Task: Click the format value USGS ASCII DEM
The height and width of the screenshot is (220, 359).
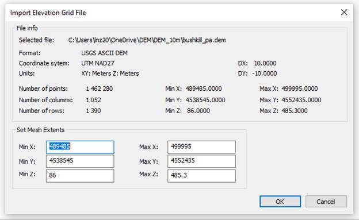Action: pyautogui.click(x=104, y=53)
